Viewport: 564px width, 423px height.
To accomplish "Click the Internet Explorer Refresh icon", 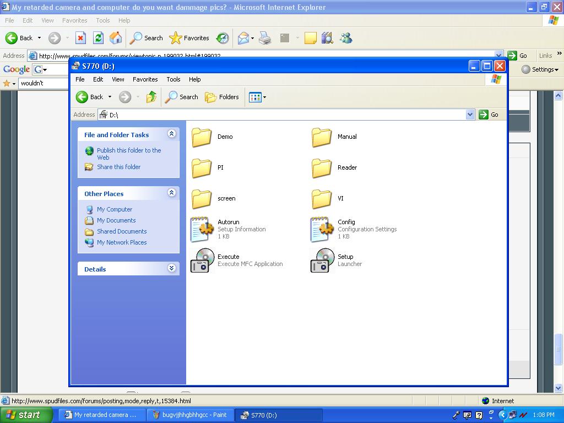I will click(98, 38).
